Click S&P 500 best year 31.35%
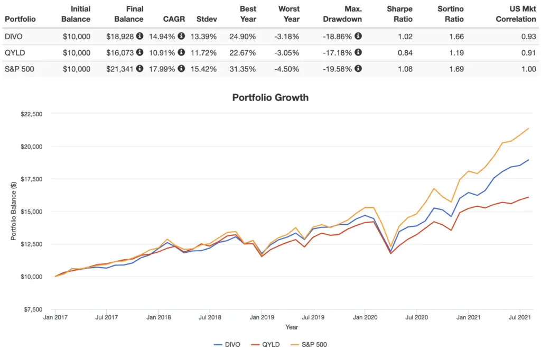The image size is (541, 357). click(x=242, y=69)
